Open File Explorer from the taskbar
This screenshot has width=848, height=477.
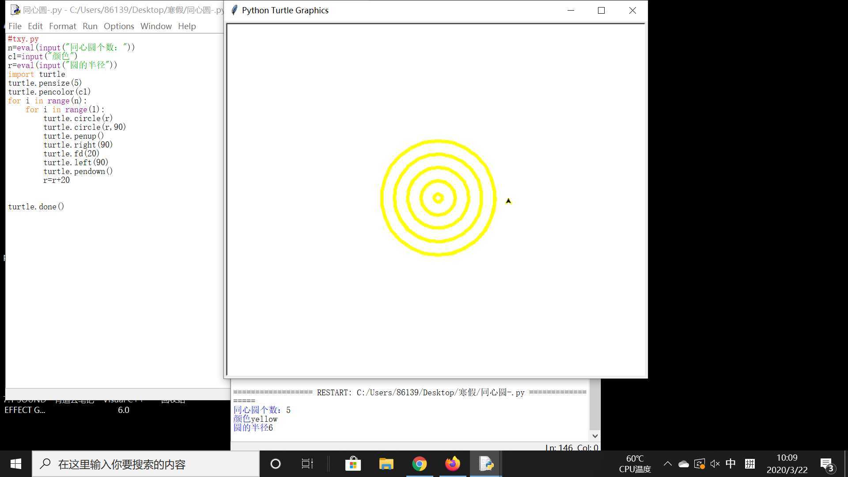(x=386, y=464)
